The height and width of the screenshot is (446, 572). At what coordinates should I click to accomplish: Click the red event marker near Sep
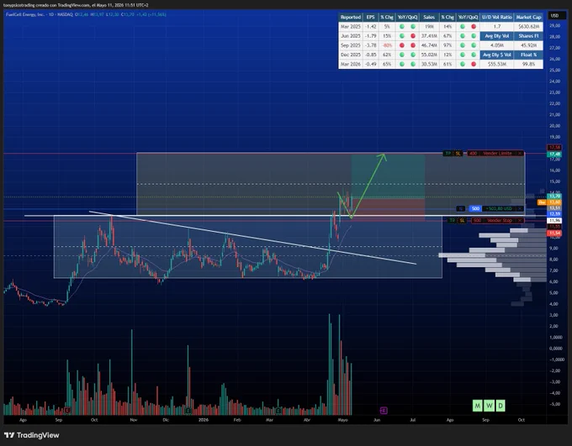pos(67,411)
